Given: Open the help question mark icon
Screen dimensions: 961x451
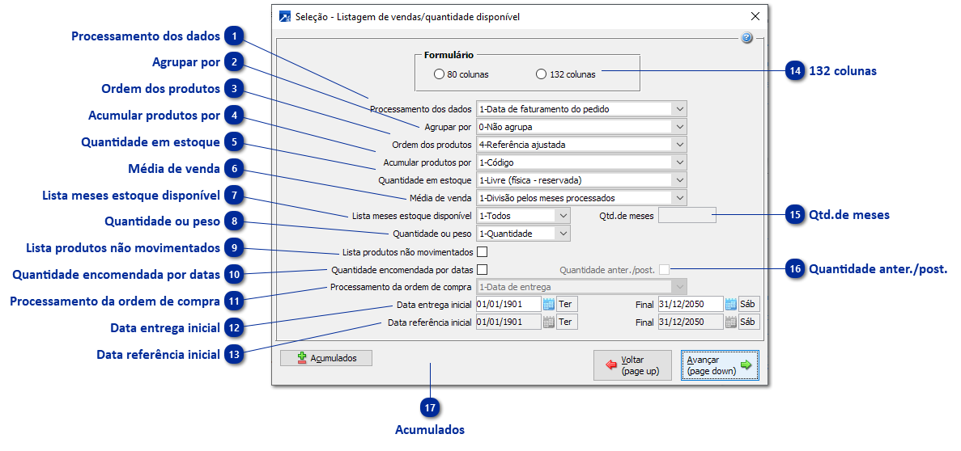Looking at the screenshot, I should [x=746, y=38].
